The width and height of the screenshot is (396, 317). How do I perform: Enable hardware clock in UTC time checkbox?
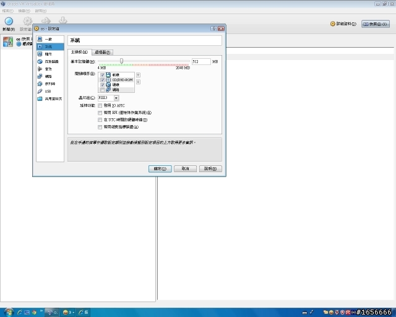(x=100, y=120)
